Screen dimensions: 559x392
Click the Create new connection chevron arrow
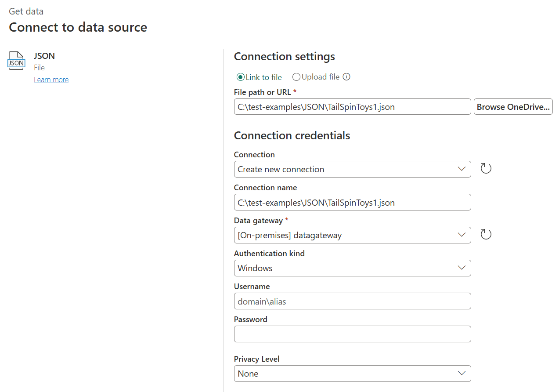(x=462, y=169)
